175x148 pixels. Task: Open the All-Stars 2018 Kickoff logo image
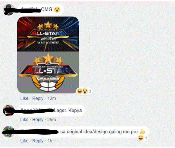pyautogui.click(x=48, y=34)
